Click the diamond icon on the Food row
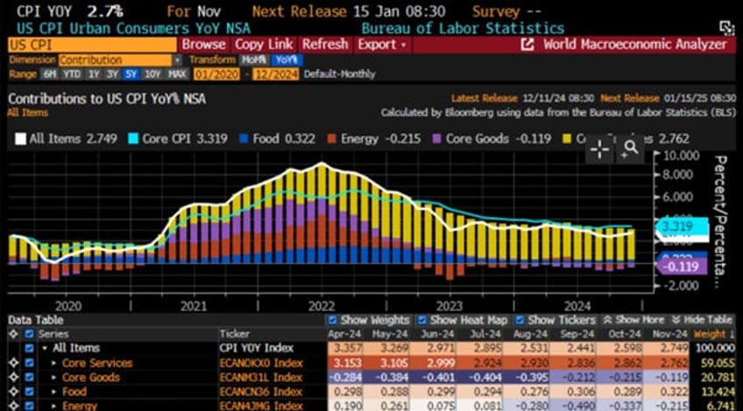The width and height of the screenshot is (743, 411). (x=12, y=392)
